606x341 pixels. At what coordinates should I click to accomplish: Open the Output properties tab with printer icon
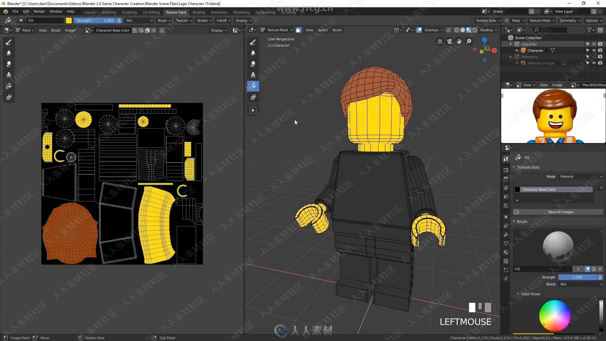506,179
